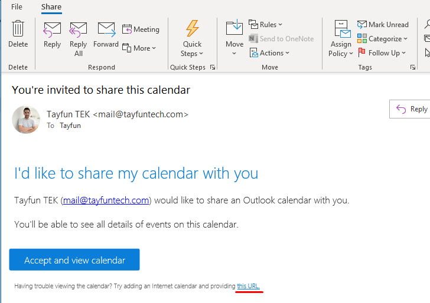Expand the More respond options
430x303 pixels.
point(139,48)
